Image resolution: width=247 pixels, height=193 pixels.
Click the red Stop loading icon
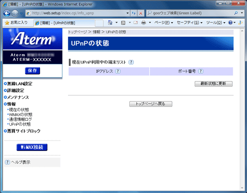point(141,13)
